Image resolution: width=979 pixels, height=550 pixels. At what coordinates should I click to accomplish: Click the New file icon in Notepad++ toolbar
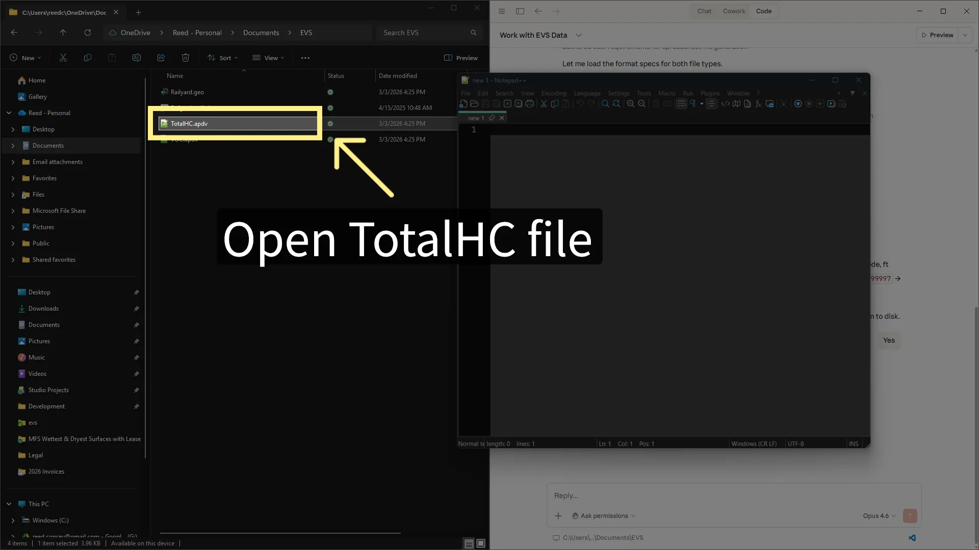tap(463, 104)
